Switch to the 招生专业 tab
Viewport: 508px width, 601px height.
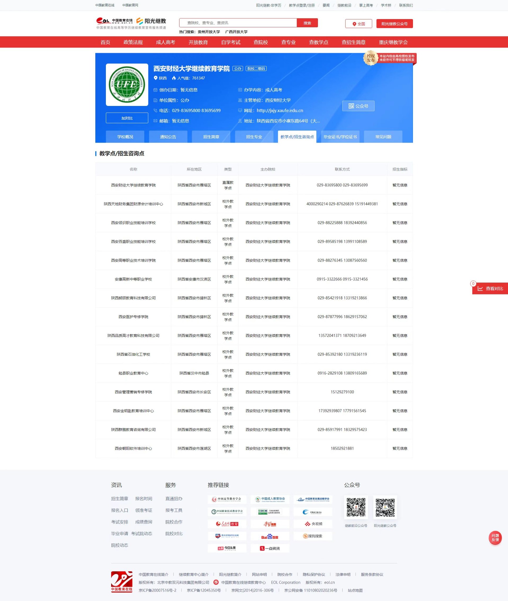254,137
